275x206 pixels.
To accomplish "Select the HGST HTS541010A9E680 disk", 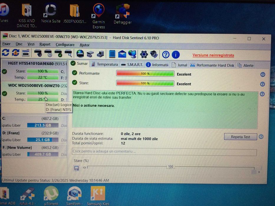I will pyautogui.click(x=34, y=70).
